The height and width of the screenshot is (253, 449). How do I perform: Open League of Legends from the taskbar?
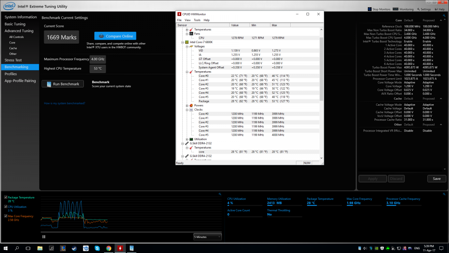pyautogui.click(x=63, y=248)
